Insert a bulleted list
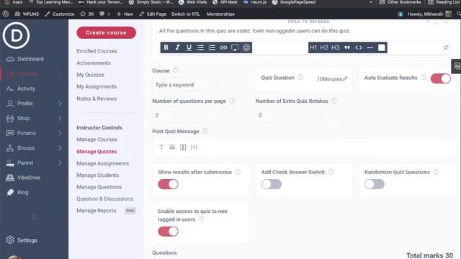This screenshot has width=461, height=259. pyautogui.click(x=200, y=47)
